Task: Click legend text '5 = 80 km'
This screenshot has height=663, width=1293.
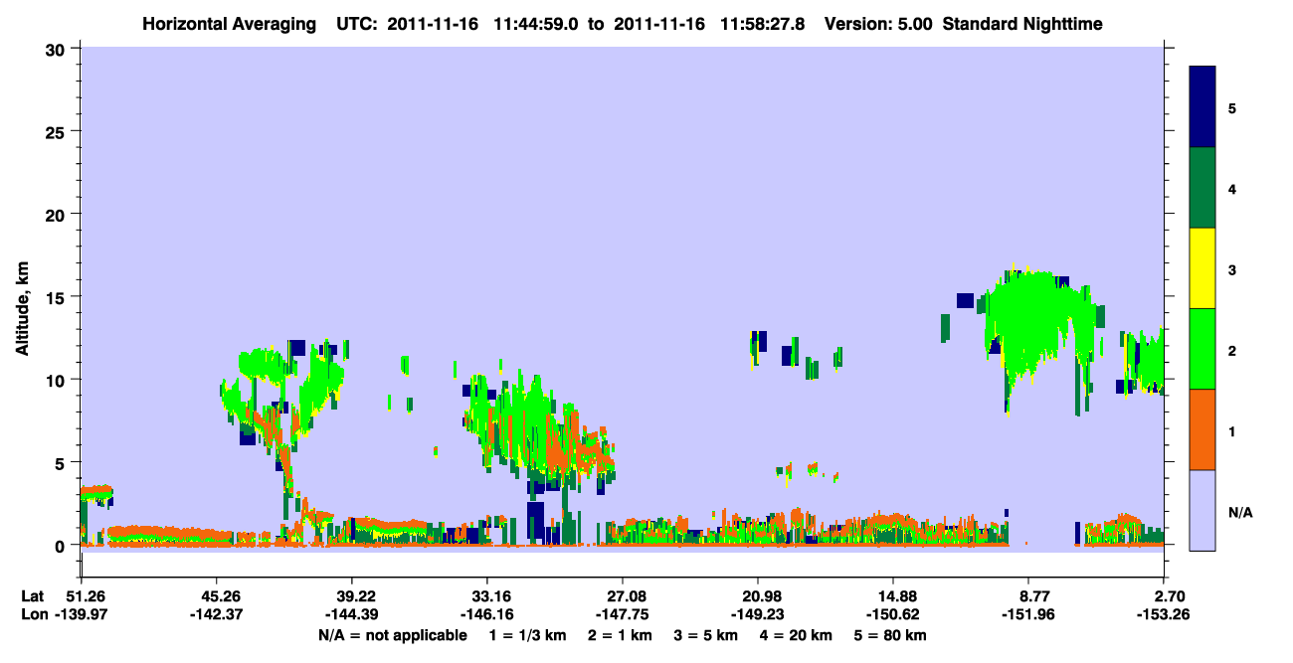Action: (892, 635)
